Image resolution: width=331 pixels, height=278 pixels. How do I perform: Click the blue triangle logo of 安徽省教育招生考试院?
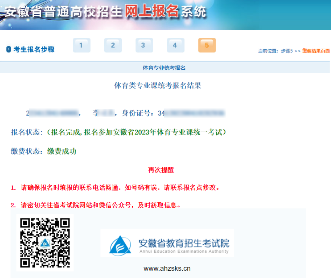120,245
